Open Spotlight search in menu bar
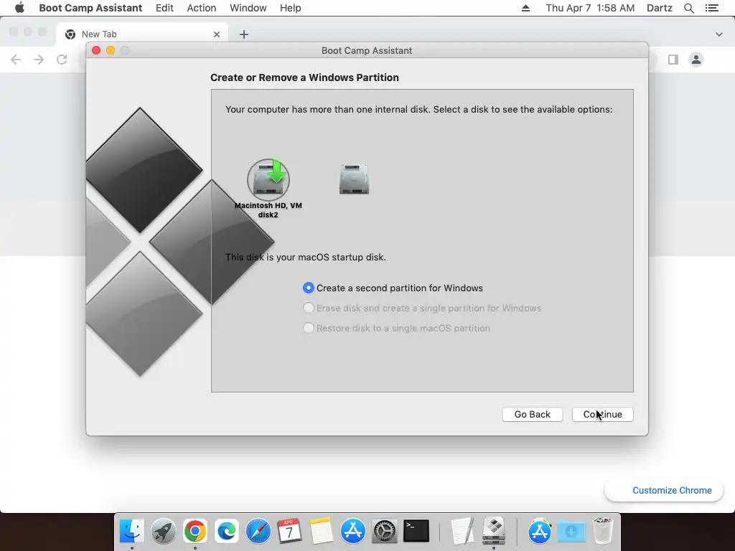The height and width of the screenshot is (551, 735). (688, 8)
